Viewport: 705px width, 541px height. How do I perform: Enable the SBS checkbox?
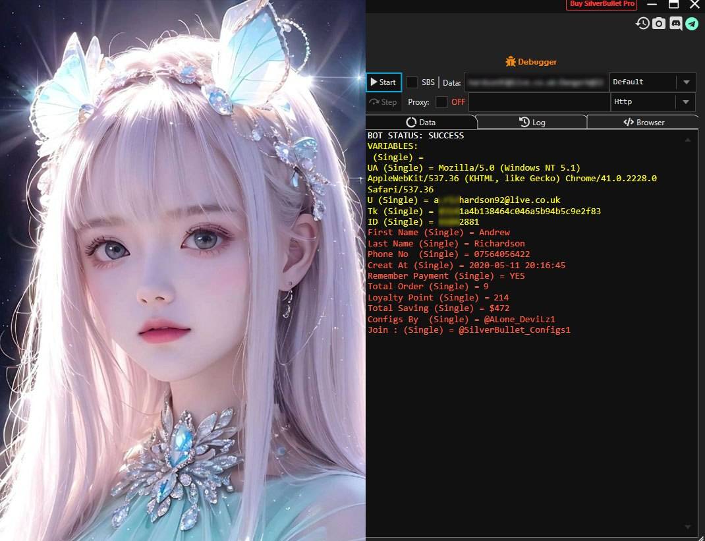(412, 82)
